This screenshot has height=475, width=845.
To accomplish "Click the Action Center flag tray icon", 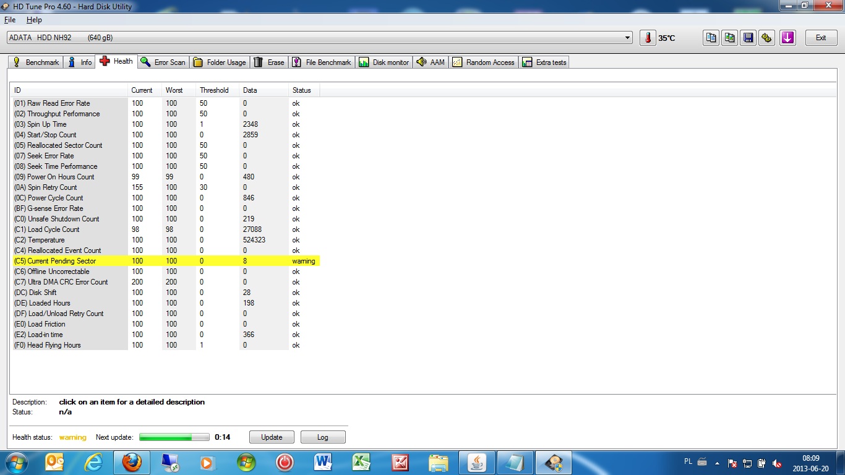I will click(x=732, y=463).
